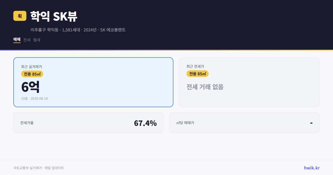The image size is (333, 175).
Task: Click the 미추홀구 학익동 subtitle text
Action: [44, 30]
